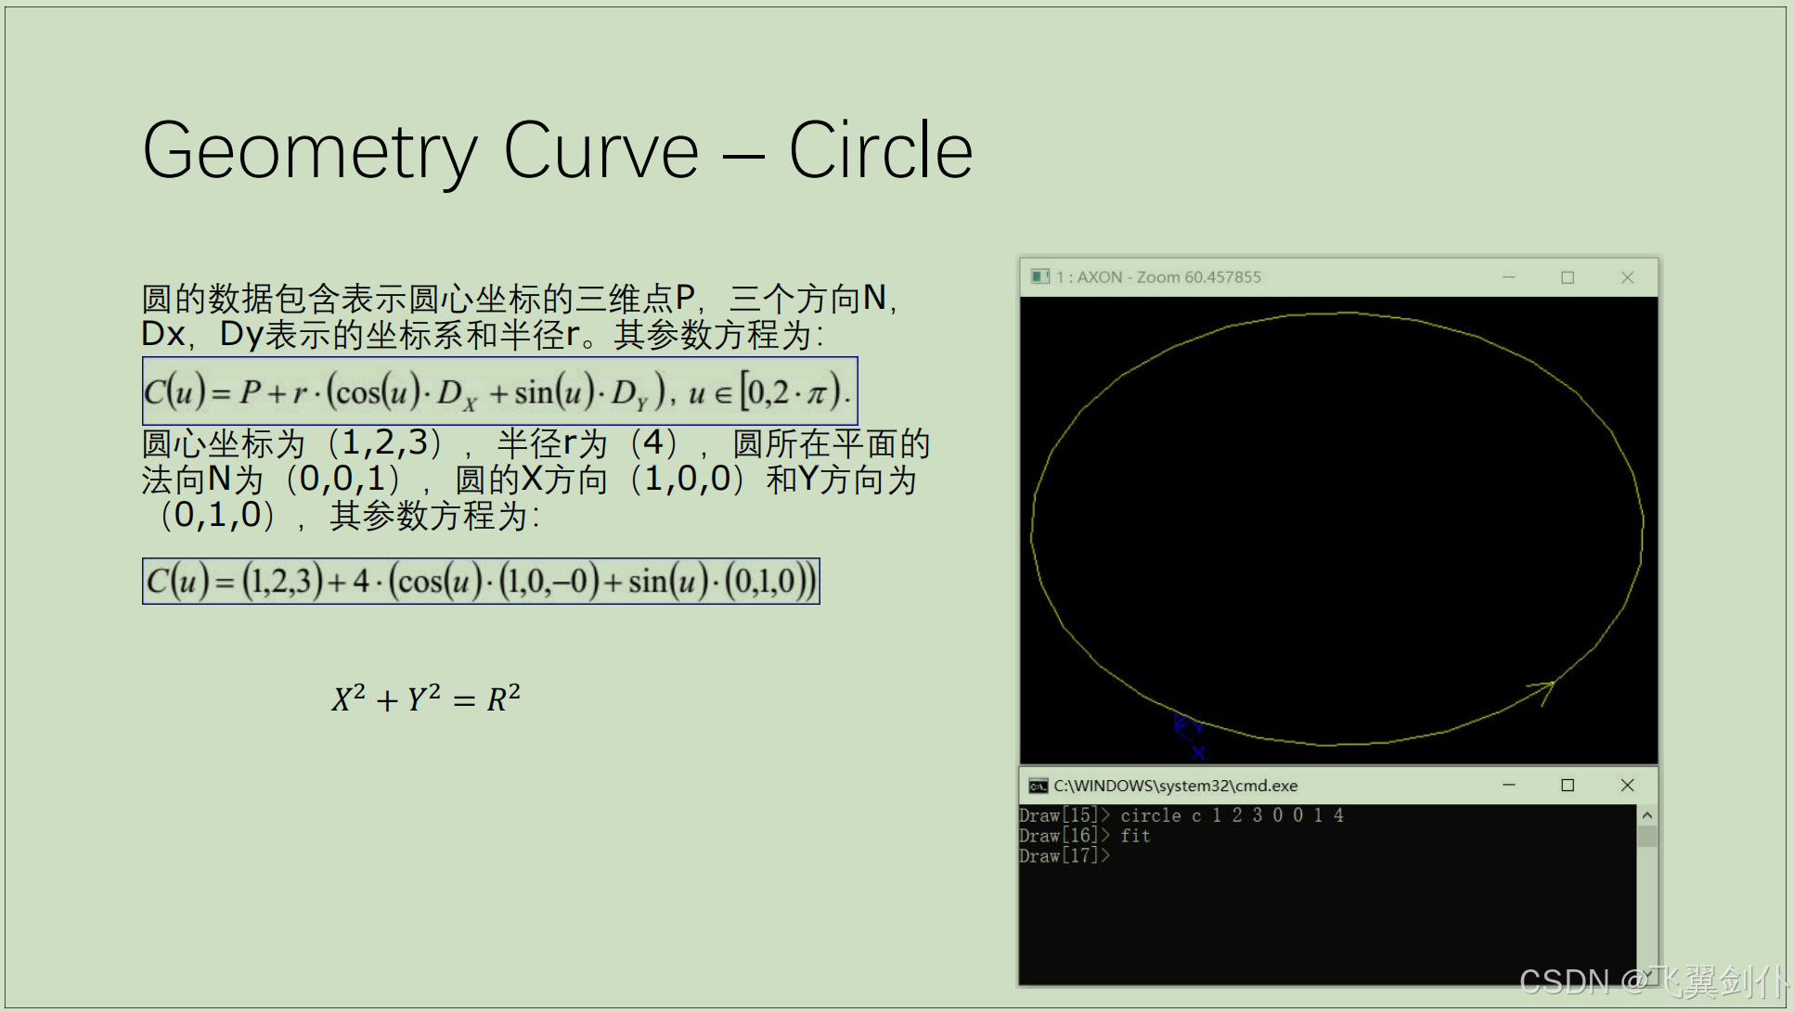Screen dimensions: 1794x1012
Task: Minimize the cmd.exe console window
Action: (1508, 786)
